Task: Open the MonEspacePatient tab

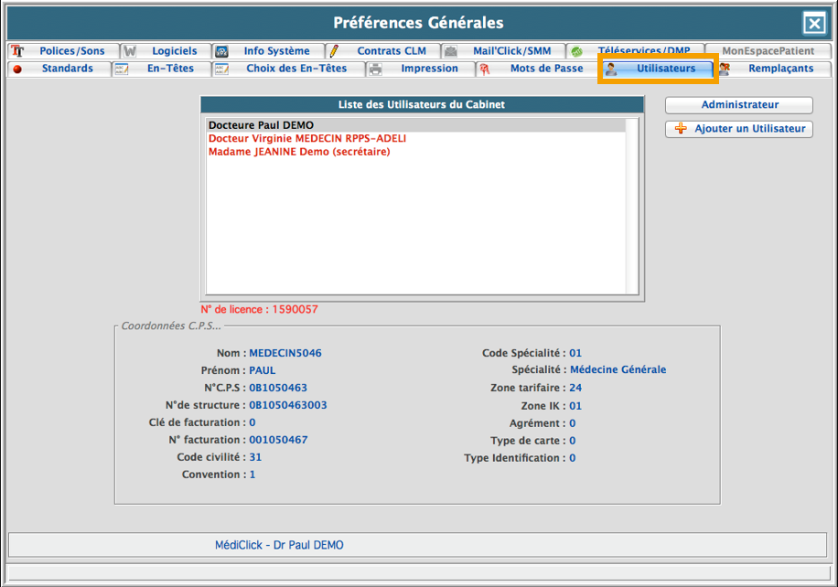Action: click(x=767, y=51)
